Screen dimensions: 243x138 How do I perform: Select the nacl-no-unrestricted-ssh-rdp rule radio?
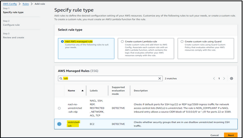(59, 108)
